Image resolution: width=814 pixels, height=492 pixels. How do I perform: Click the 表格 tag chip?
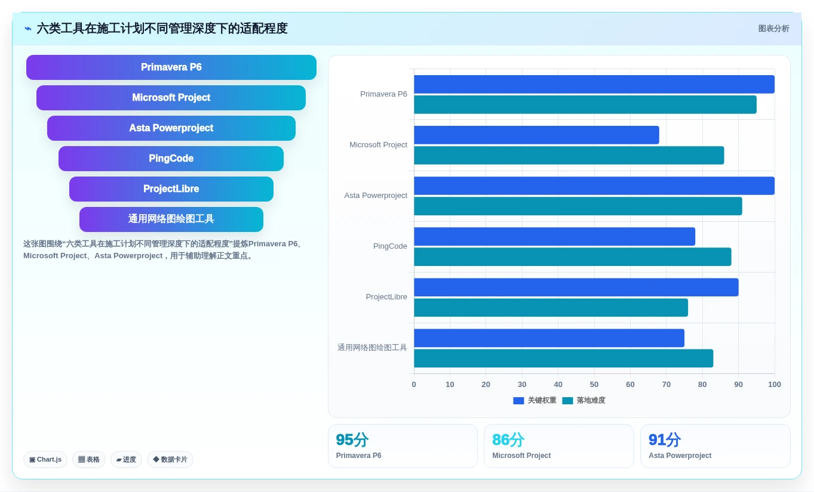tap(89, 459)
